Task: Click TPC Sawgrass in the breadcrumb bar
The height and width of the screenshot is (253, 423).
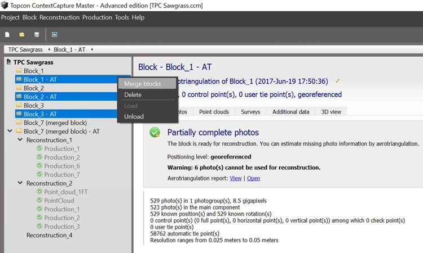Action: tap(25, 49)
